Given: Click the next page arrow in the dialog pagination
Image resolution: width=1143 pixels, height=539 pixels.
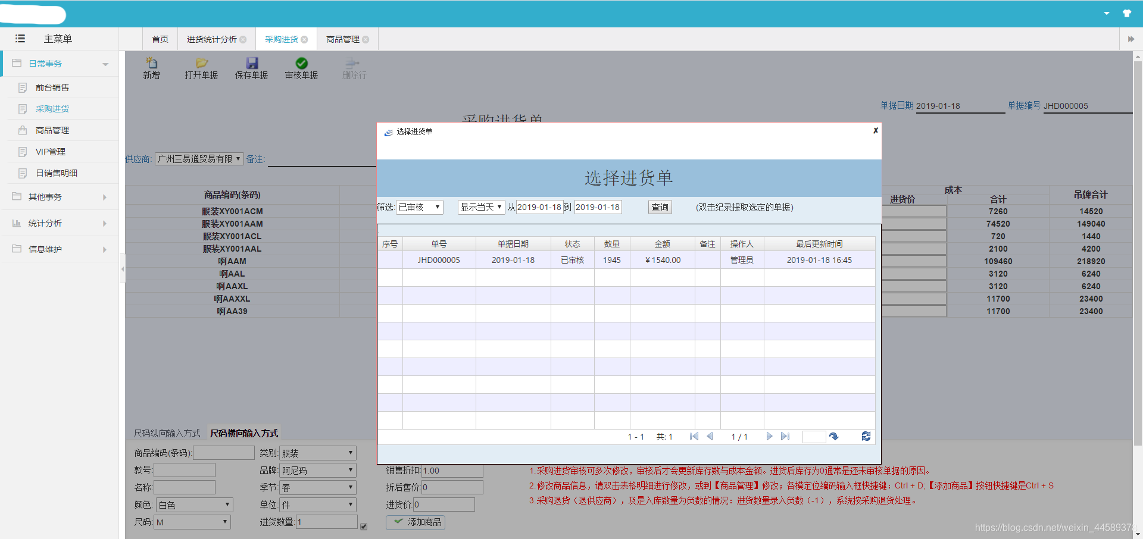Looking at the screenshot, I should (x=769, y=436).
